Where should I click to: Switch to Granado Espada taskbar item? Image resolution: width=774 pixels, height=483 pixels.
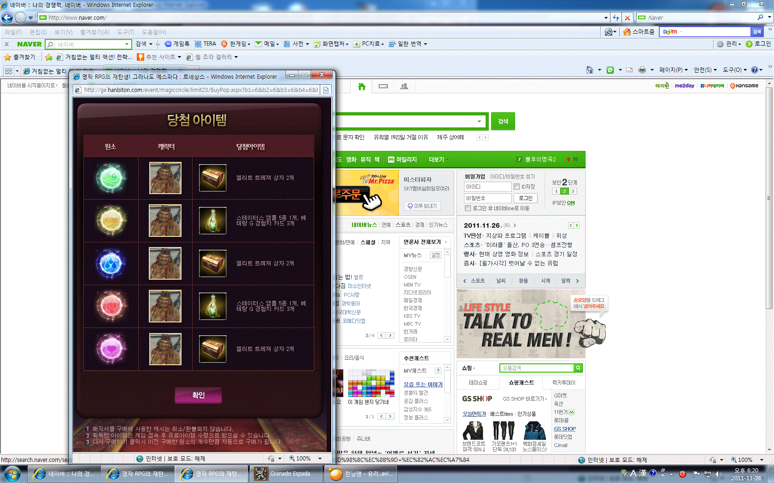click(286, 474)
